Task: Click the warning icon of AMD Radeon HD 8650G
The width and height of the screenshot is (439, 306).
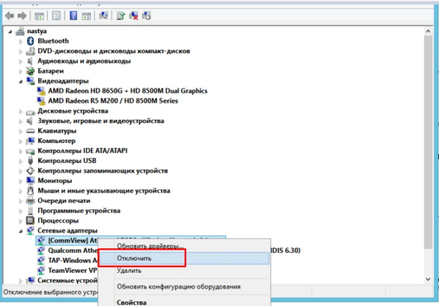Action: (41, 91)
